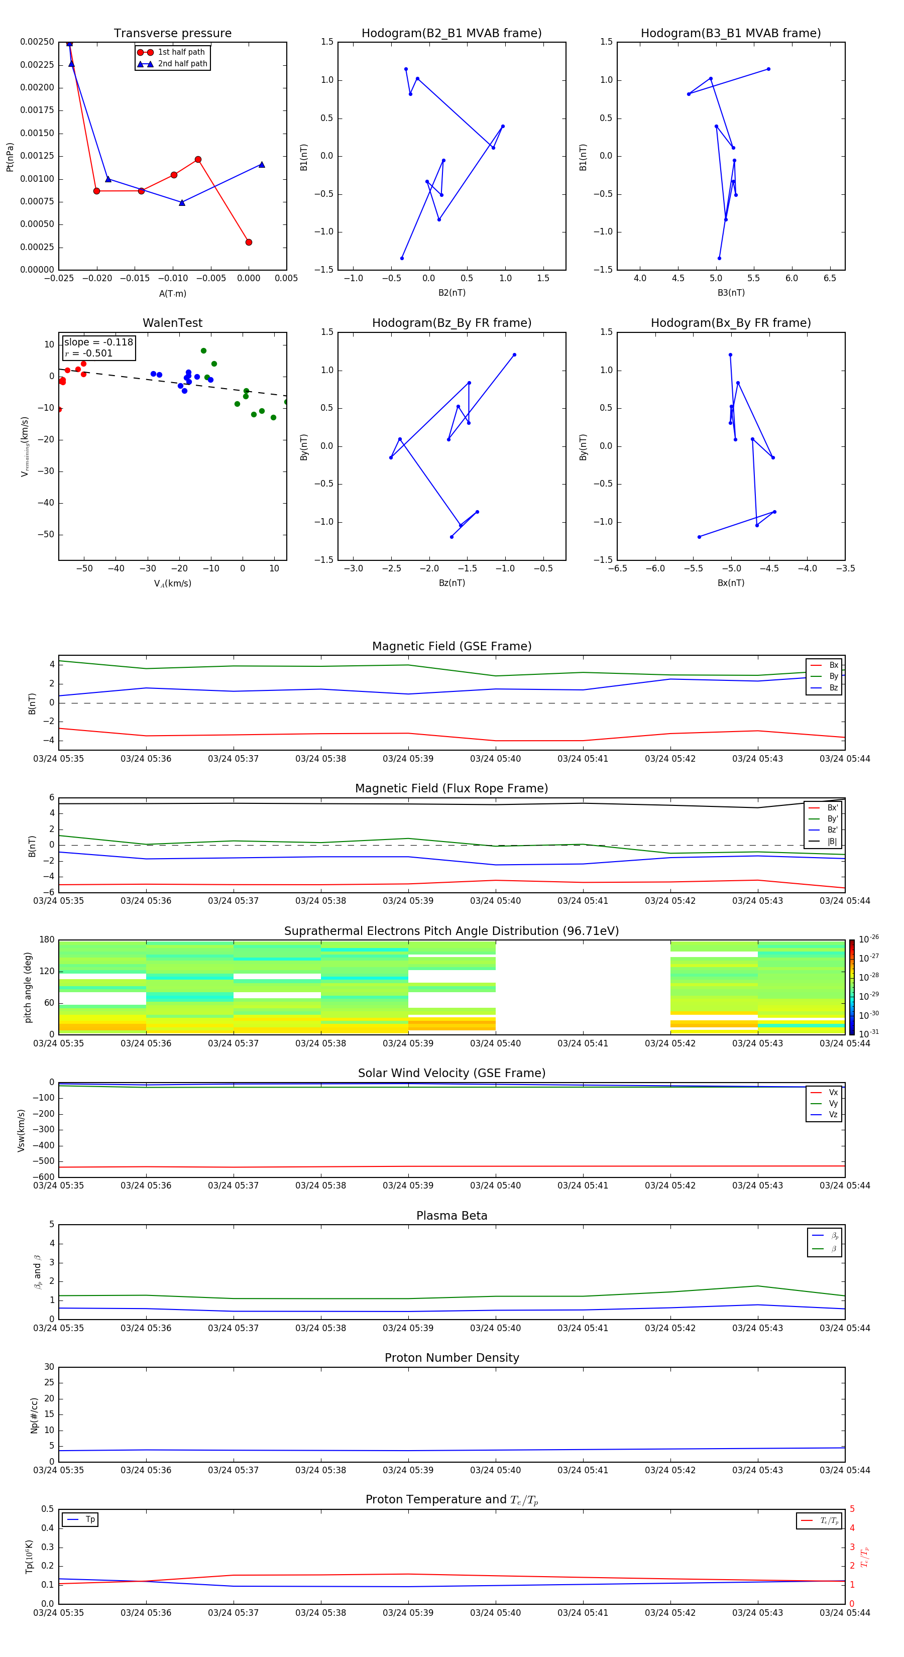The width and height of the screenshot is (904, 1657).
Task: Select the 'slope = -0.118' annotation
Action: (x=98, y=342)
